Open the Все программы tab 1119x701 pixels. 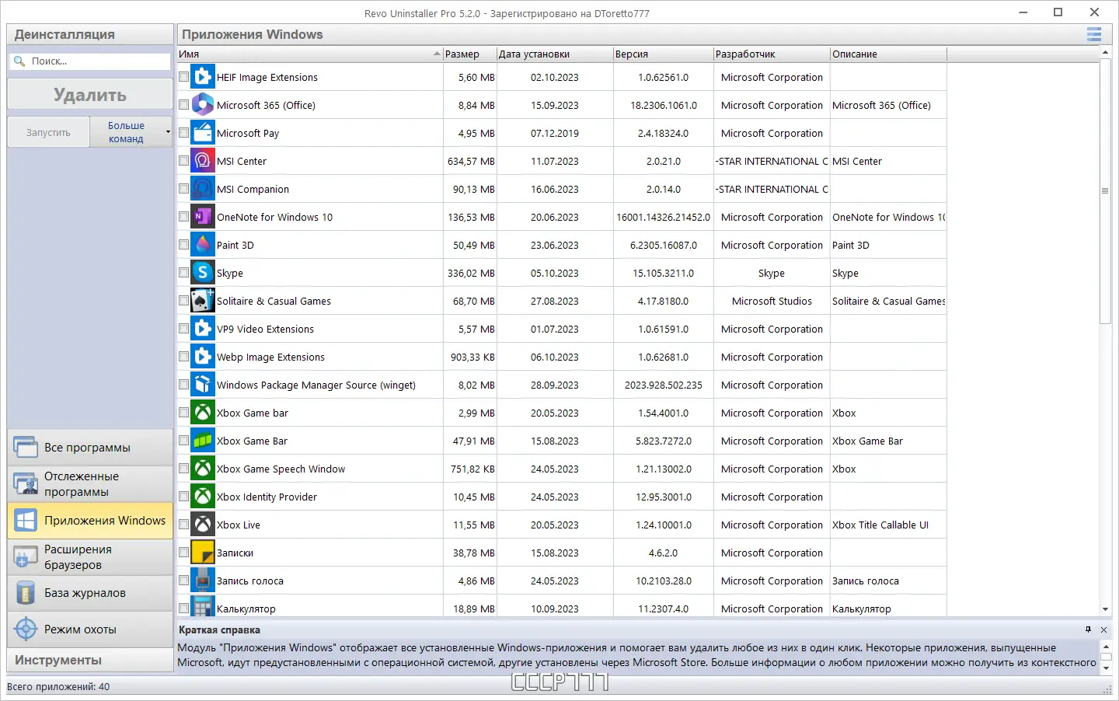(x=90, y=448)
